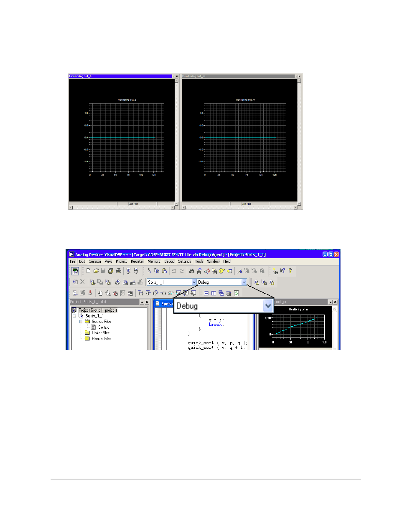
Task: Open the Register menu
Action: [x=137, y=261]
